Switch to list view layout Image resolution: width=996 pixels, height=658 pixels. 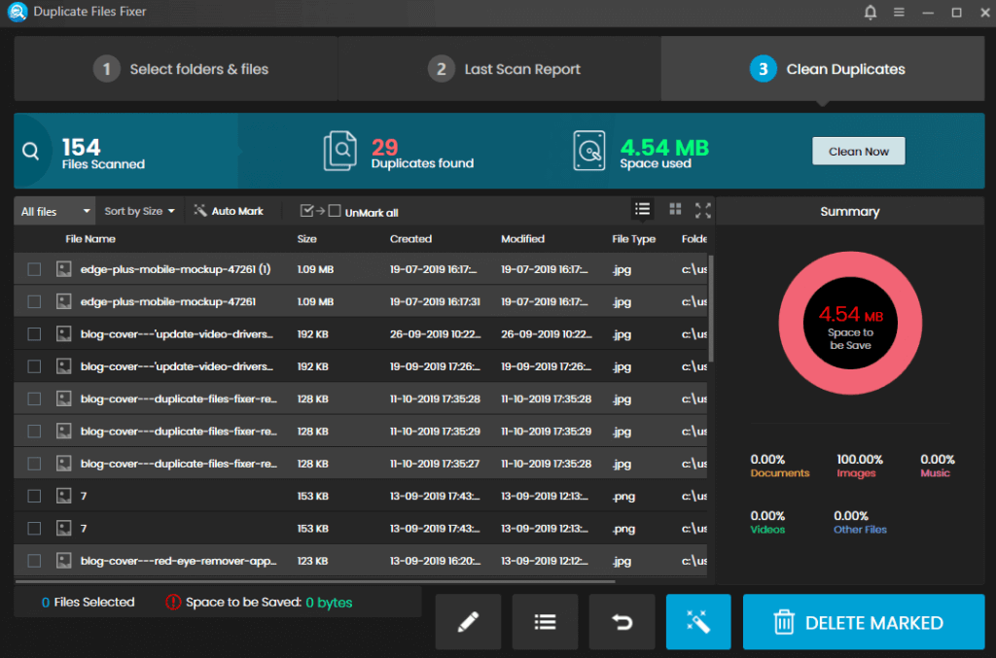tap(642, 209)
